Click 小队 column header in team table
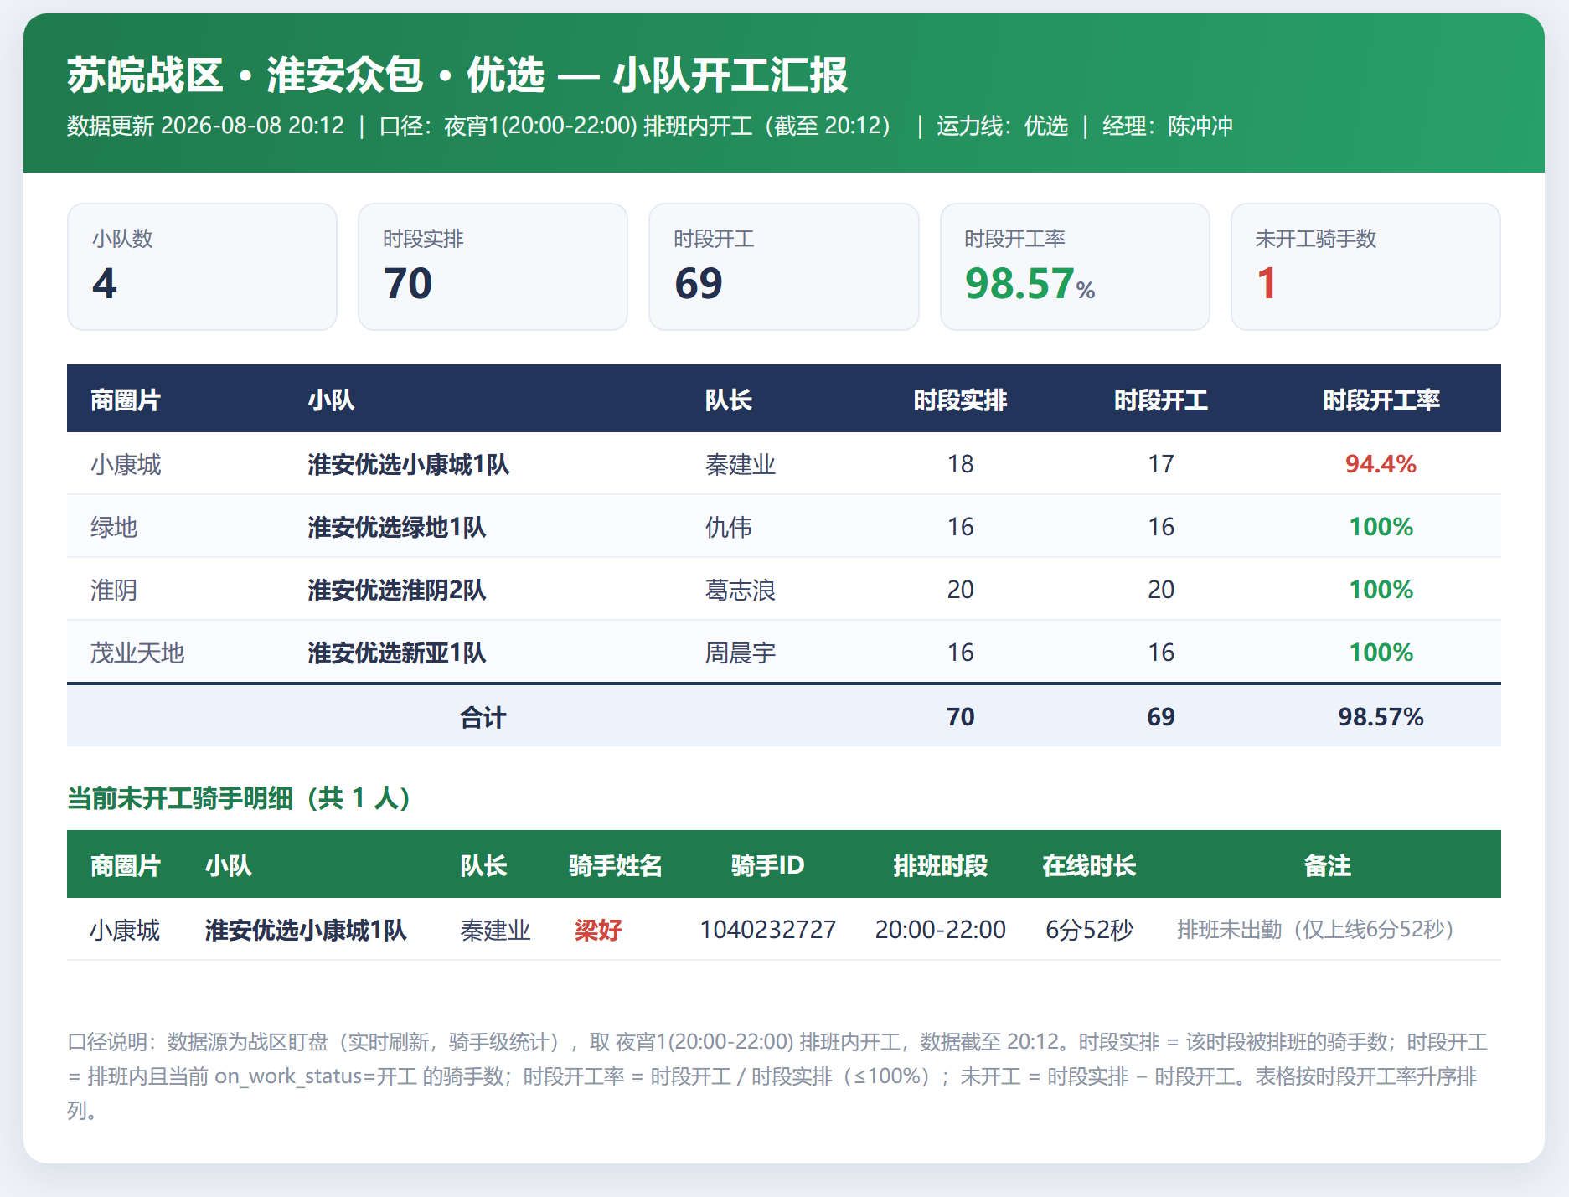This screenshot has height=1197, width=1569. (331, 400)
